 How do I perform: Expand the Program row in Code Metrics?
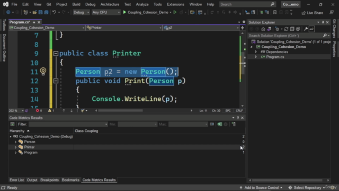click(x=15, y=152)
